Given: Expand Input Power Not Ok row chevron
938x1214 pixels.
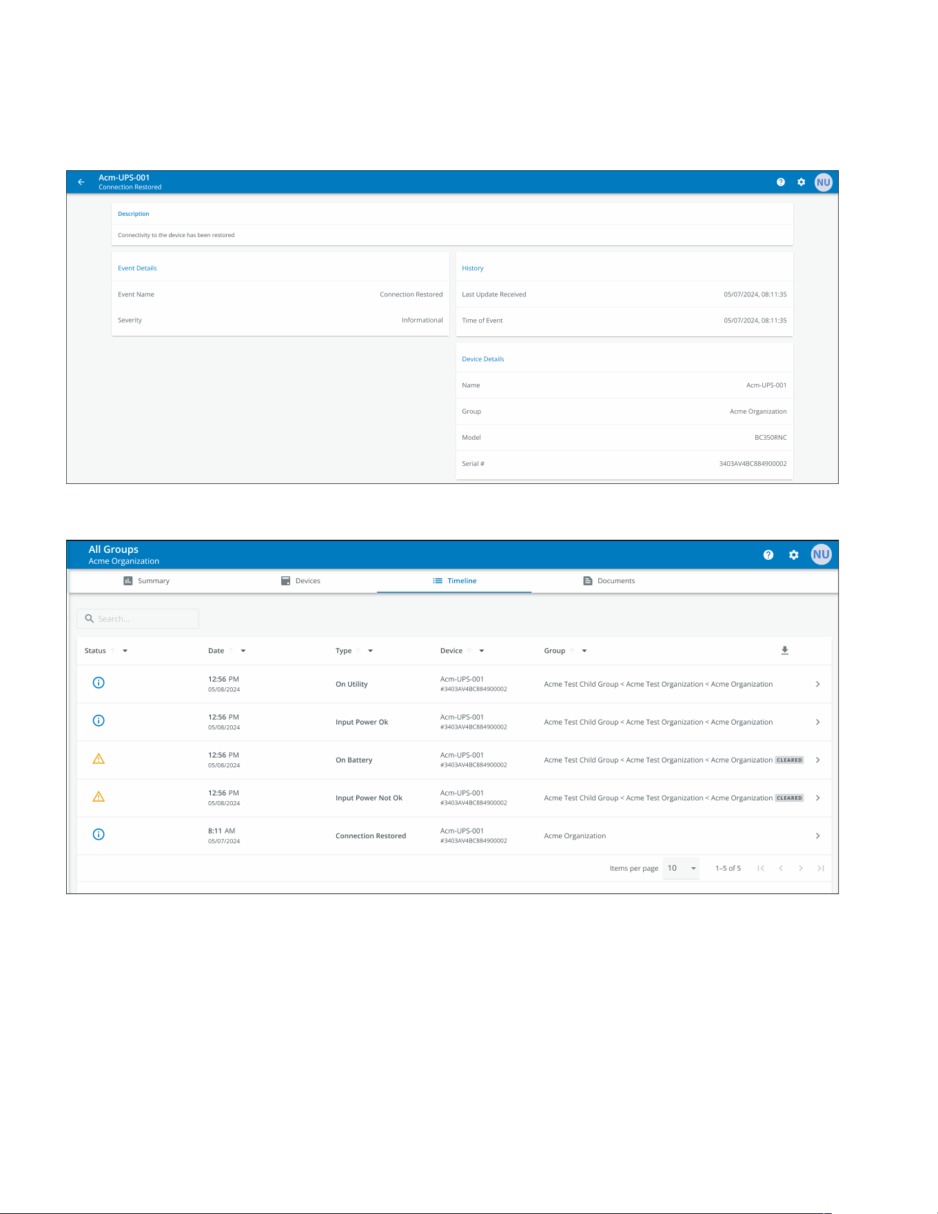Looking at the screenshot, I should click(818, 798).
